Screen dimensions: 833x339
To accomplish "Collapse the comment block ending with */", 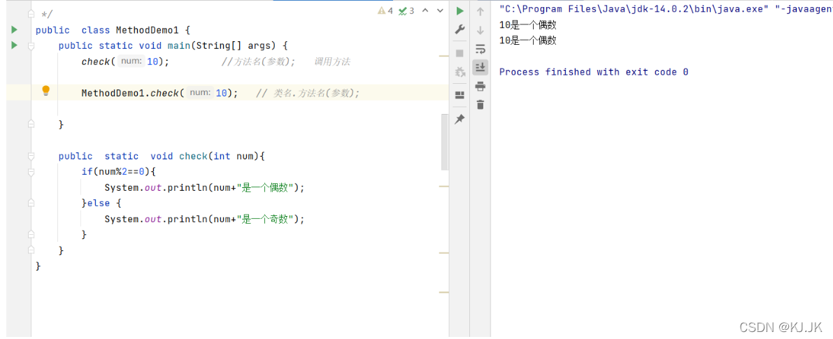I will pyautogui.click(x=31, y=13).
